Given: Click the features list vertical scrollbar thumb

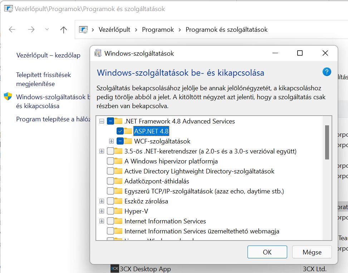Looking at the screenshot, I should tap(327, 142).
